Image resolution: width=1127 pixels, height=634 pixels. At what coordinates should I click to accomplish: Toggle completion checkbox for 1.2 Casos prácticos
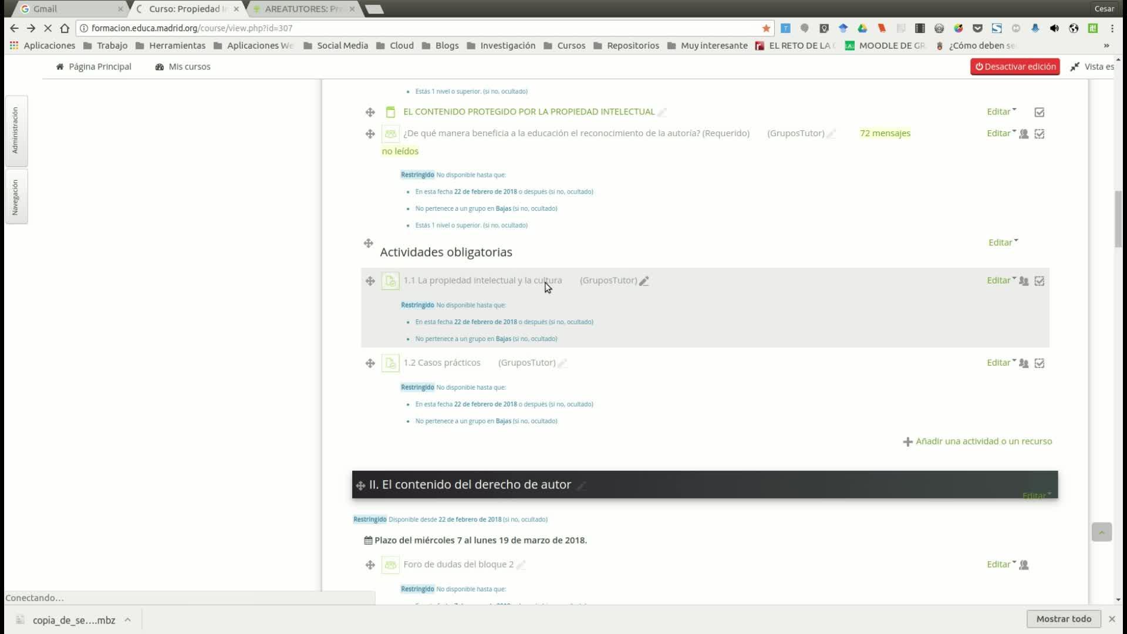click(1040, 363)
